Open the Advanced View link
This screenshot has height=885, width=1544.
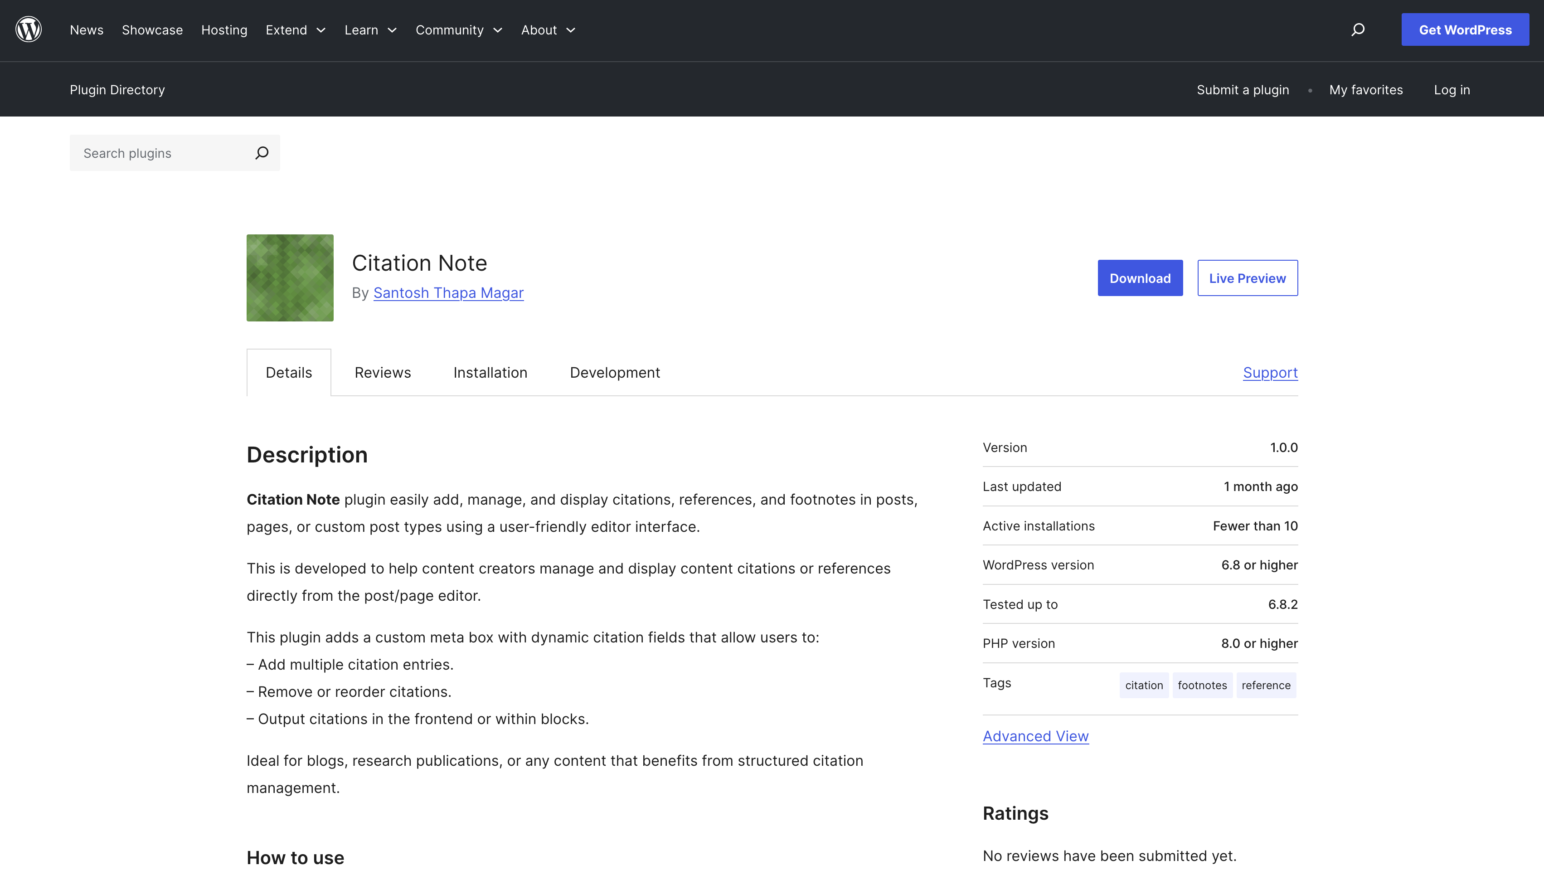click(1035, 736)
